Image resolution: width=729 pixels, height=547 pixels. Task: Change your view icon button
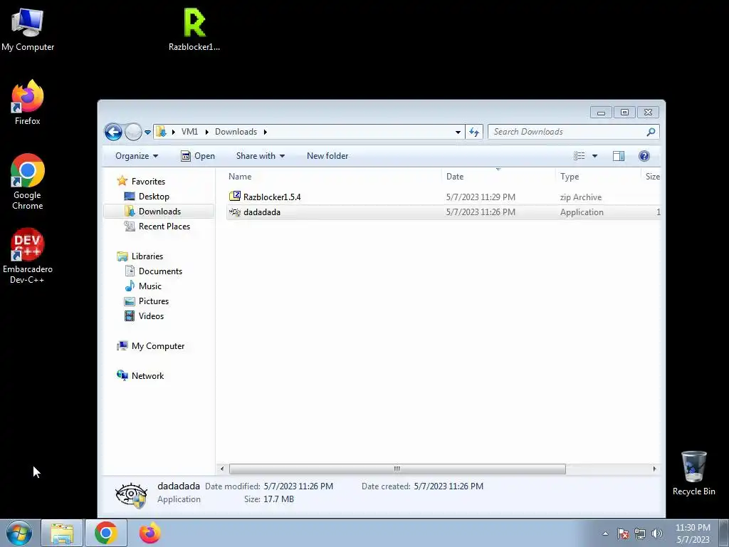pyautogui.click(x=579, y=156)
